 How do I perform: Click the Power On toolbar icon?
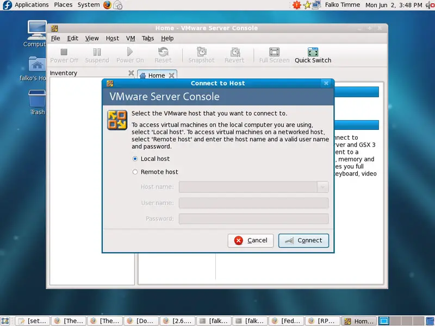coord(130,52)
